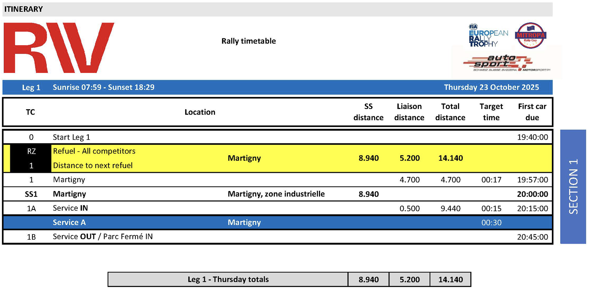Select the ITINERARY title bar
Image resolution: width=589 pixels, height=291 pixels.
(277, 9)
